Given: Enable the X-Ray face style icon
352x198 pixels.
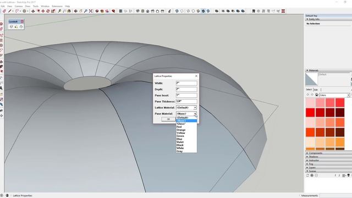Looking at the screenshot, I should pyautogui.click(x=177, y=11).
